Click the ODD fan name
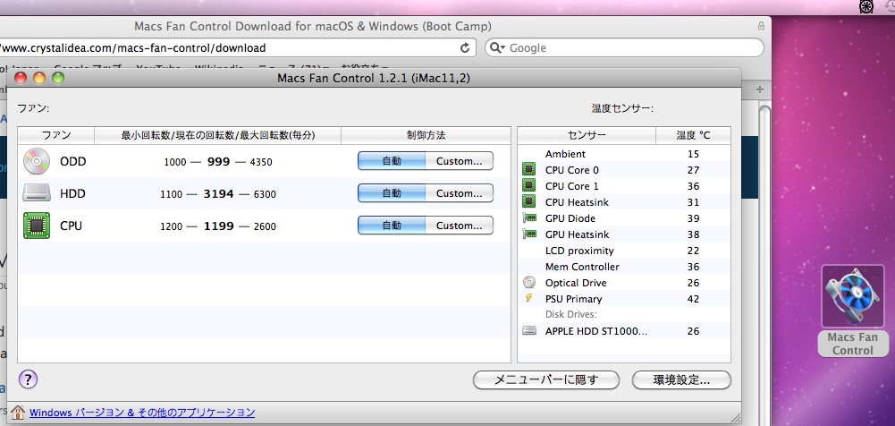The height and width of the screenshot is (426, 895). coord(73,162)
